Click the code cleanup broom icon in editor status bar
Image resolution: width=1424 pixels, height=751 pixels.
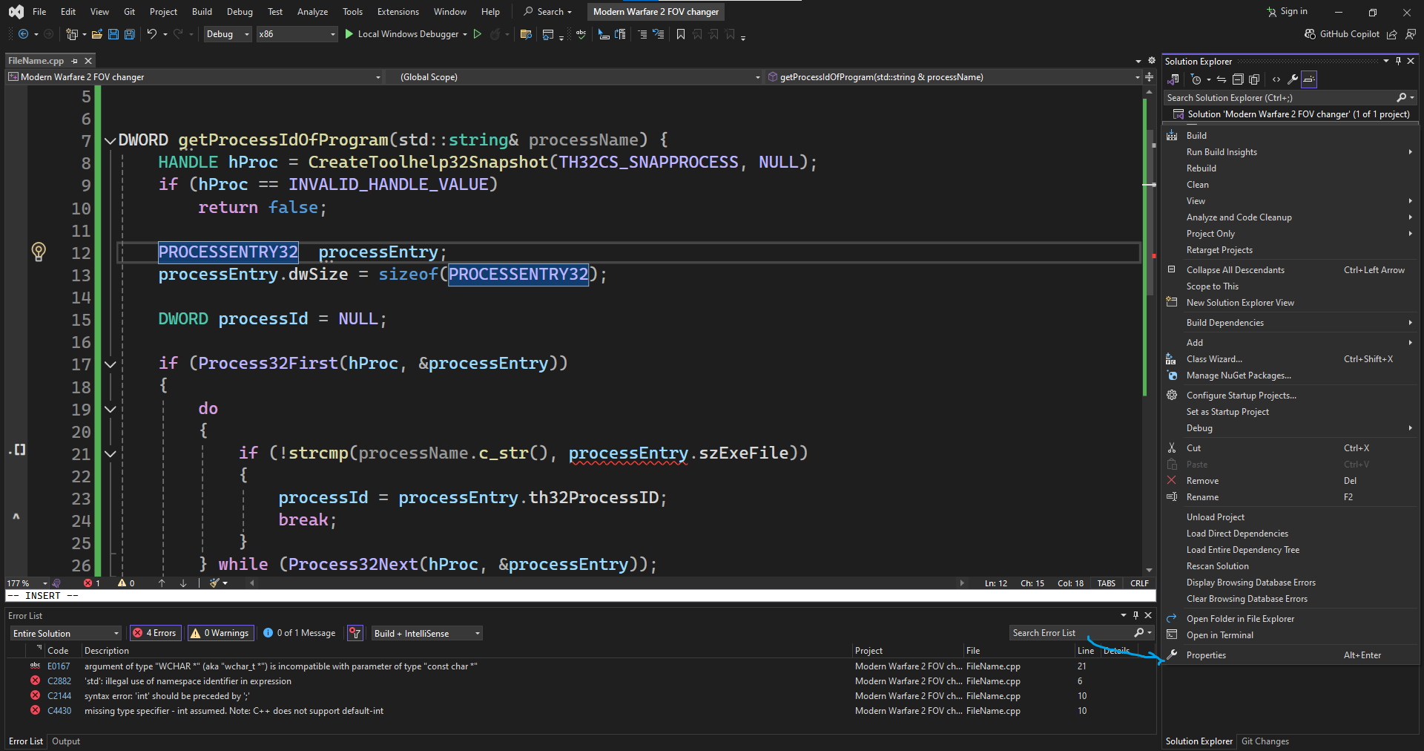pos(214,583)
